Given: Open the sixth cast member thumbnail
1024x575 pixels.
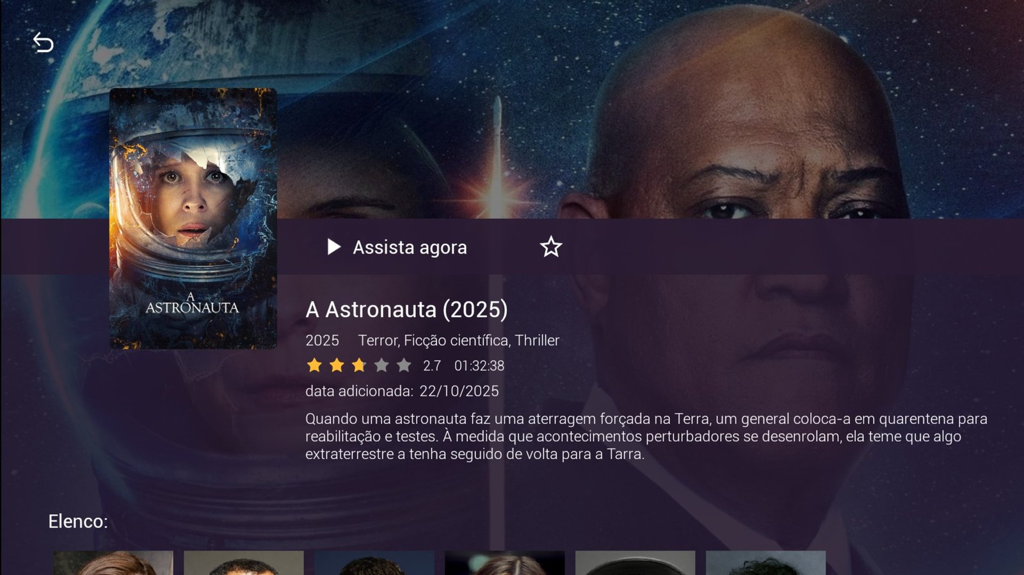Looking at the screenshot, I should pos(766,563).
